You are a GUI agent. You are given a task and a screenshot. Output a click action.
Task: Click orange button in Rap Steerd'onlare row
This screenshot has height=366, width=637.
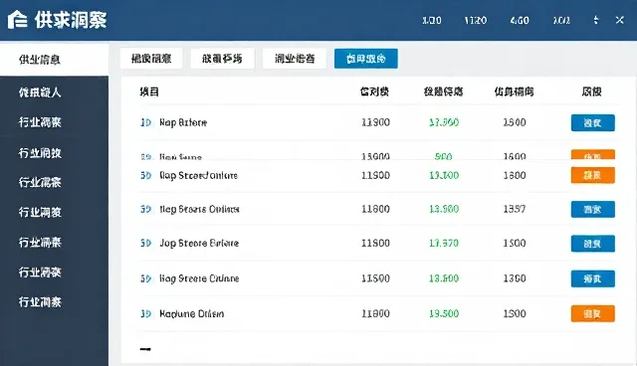[593, 175]
